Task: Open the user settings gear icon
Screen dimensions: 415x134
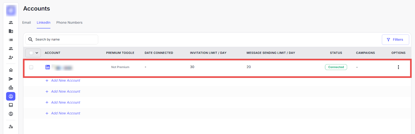Action: coord(11,127)
